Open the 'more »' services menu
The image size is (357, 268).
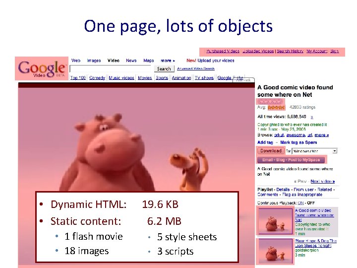tap(168, 61)
